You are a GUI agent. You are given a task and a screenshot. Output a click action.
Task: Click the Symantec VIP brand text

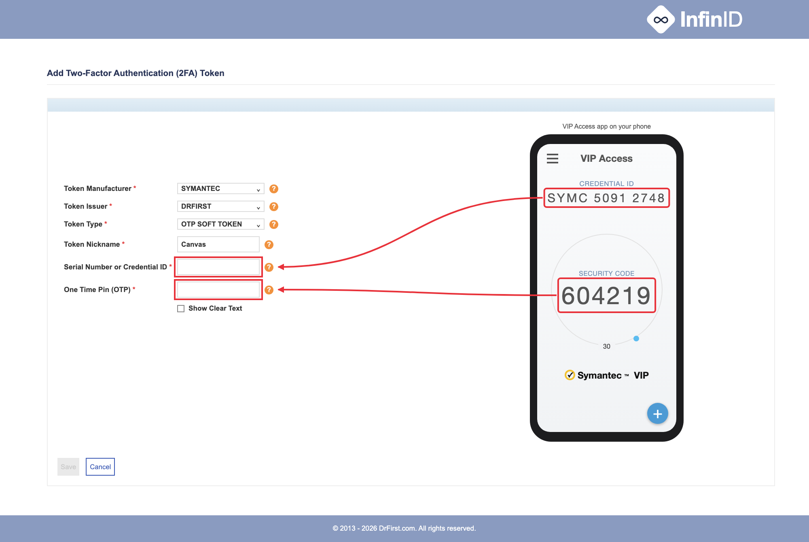[613, 375]
